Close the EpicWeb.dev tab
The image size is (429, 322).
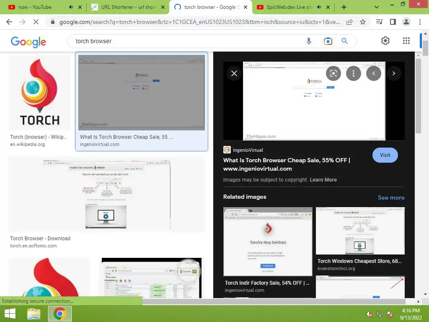328,7
